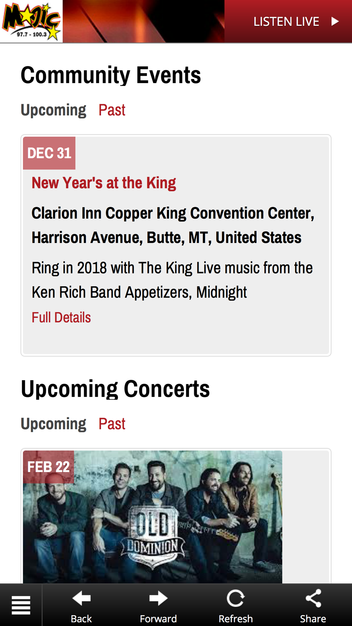Click the red header banner image
352x626 pixels.
pyautogui.click(x=144, y=21)
